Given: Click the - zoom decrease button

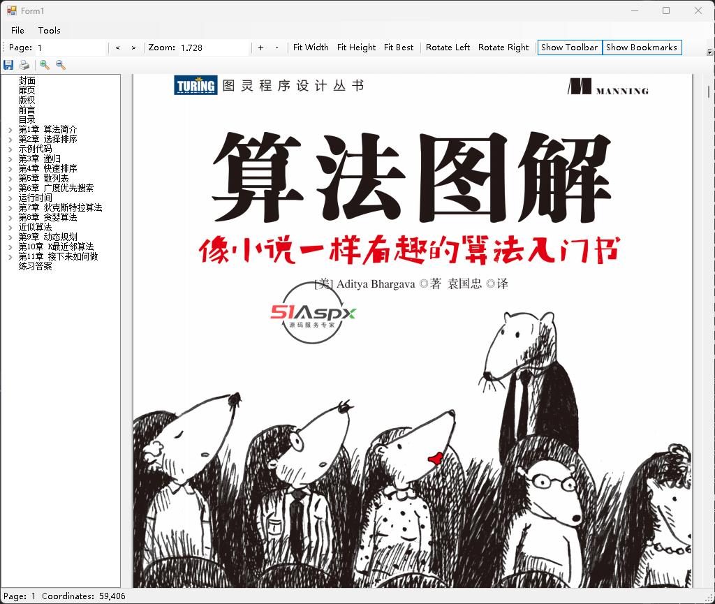Looking at the screenshot, I should 277,47.
